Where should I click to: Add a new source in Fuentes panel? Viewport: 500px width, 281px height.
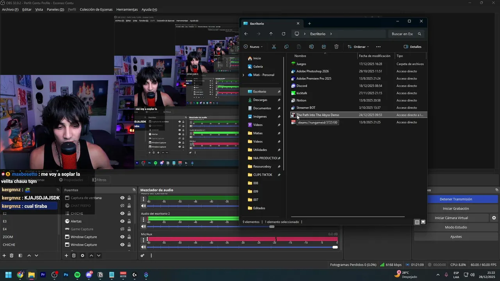coord(66,256)
